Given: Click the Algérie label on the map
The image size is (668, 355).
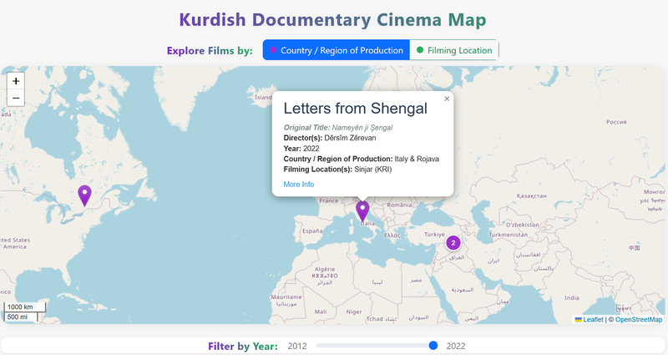Looking at the screenshot, I should [x=325, y=269].
